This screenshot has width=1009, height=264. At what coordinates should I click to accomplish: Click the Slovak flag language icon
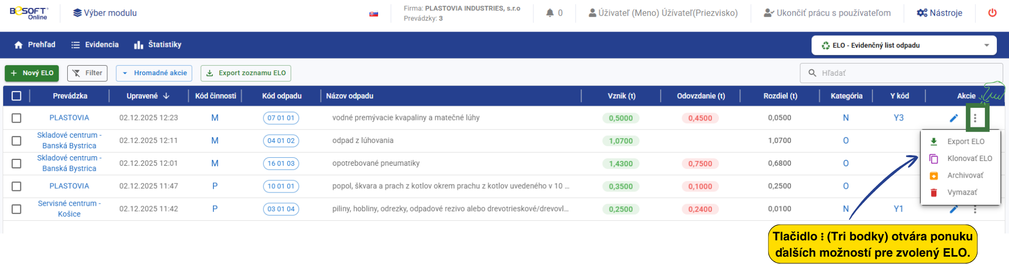374,14
